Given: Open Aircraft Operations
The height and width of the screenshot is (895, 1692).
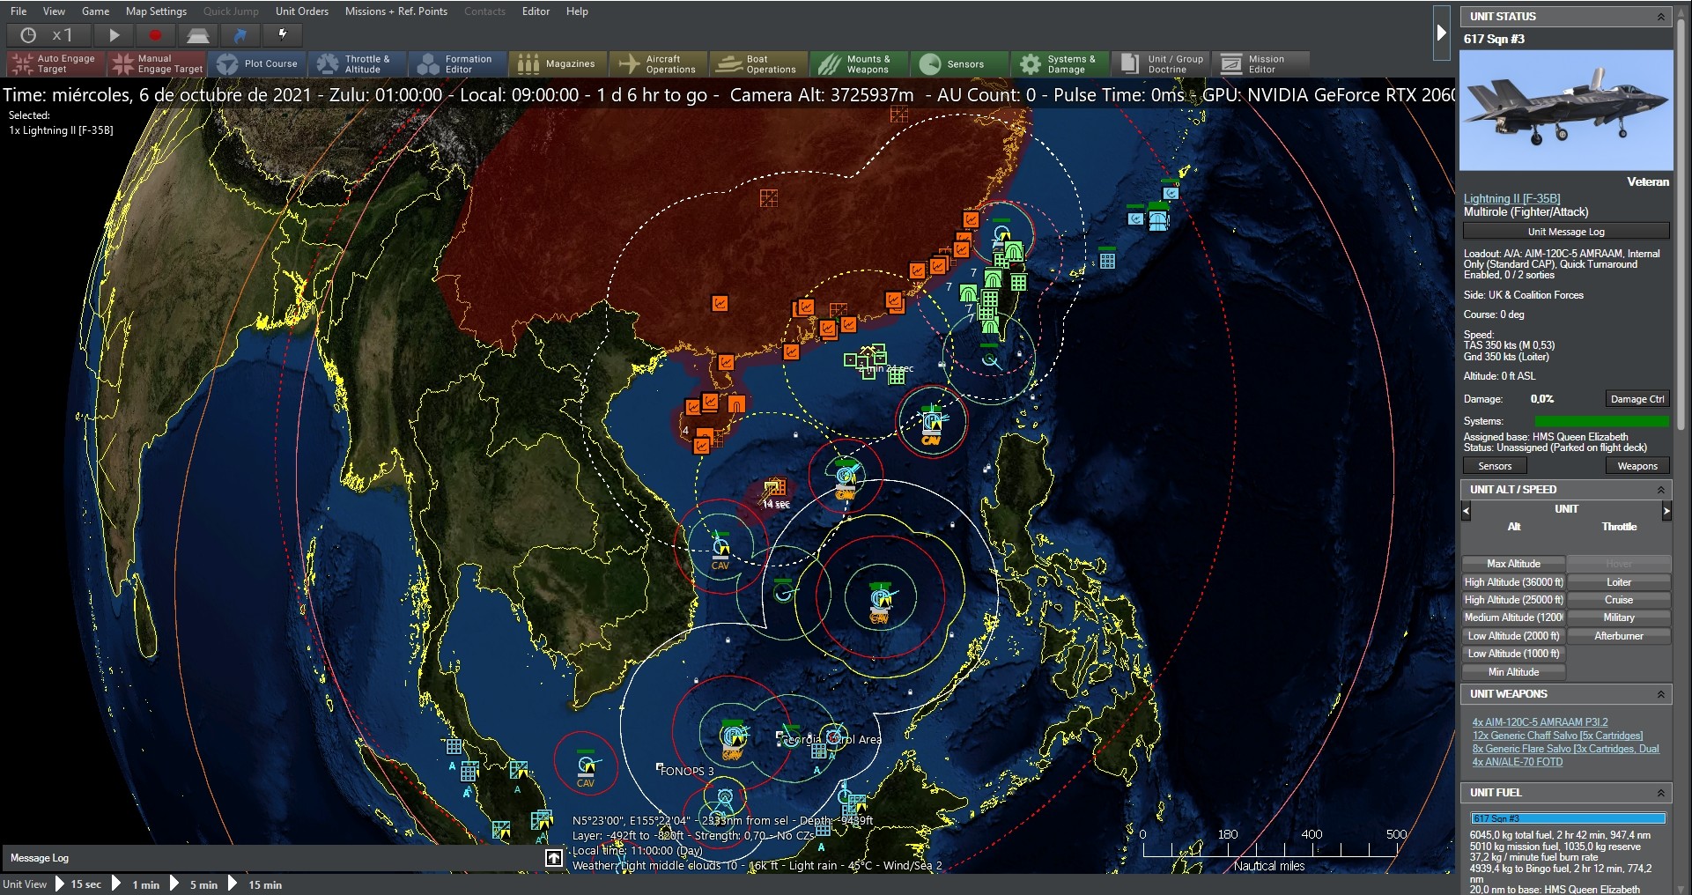Looking at the screenshot, I should (x=658, y=63).
